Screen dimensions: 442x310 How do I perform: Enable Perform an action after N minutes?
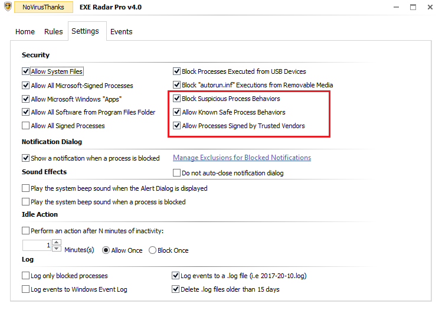[25, 230]
